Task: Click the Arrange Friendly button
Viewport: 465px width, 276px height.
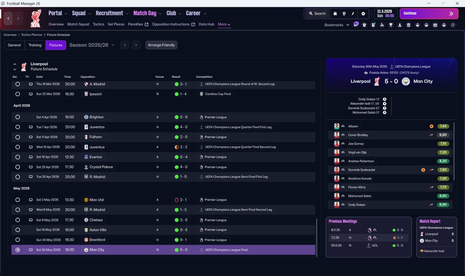Action: tap(161, 45)
